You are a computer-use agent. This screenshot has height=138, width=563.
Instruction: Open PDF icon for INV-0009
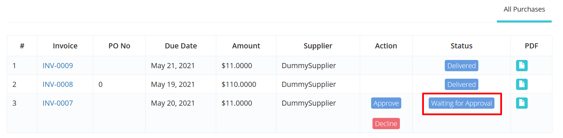(x=522, y=65)
